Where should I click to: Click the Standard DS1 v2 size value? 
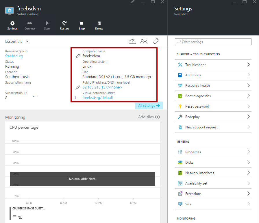[116, 77]
